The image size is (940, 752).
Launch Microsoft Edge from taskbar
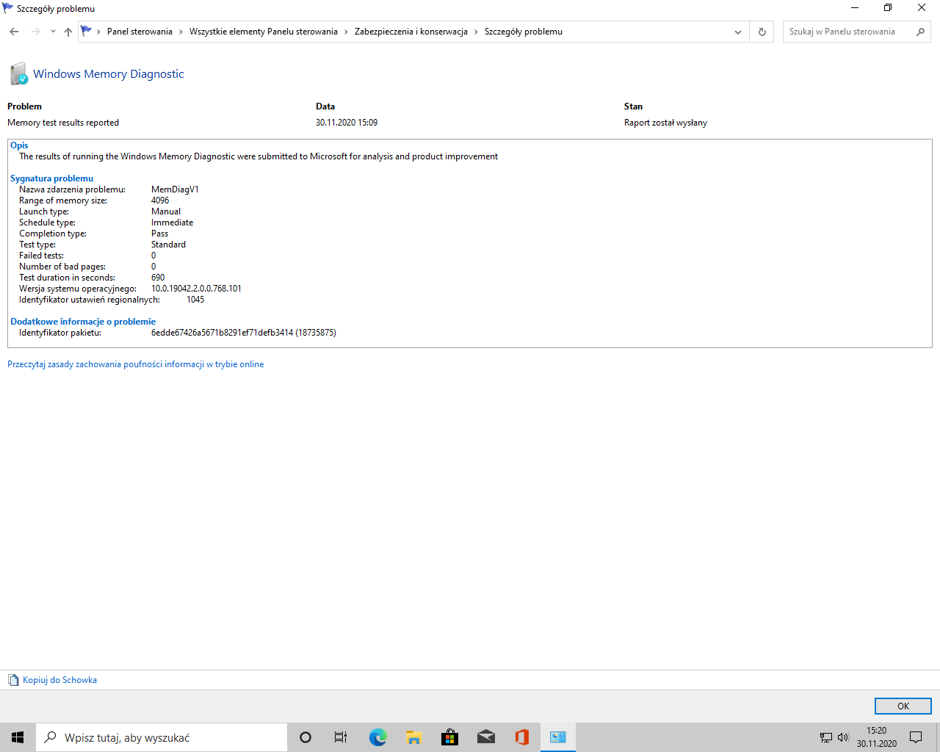[377, 737]
